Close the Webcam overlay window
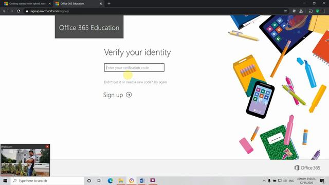The width and height of the screenshot is (329, 185). tap(47, 146)
